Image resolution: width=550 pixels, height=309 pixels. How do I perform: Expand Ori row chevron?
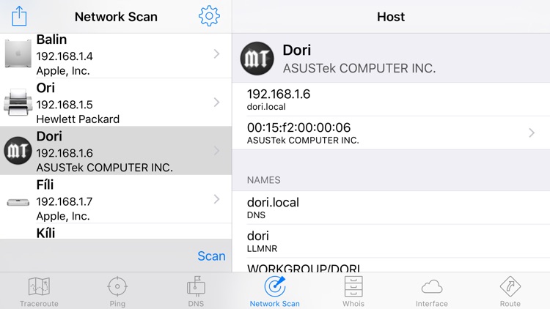point(216,103)
